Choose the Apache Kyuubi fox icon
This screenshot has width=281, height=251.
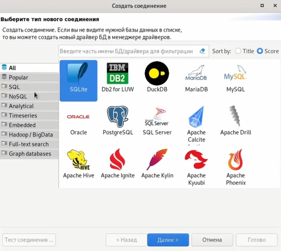click(196, 159)
